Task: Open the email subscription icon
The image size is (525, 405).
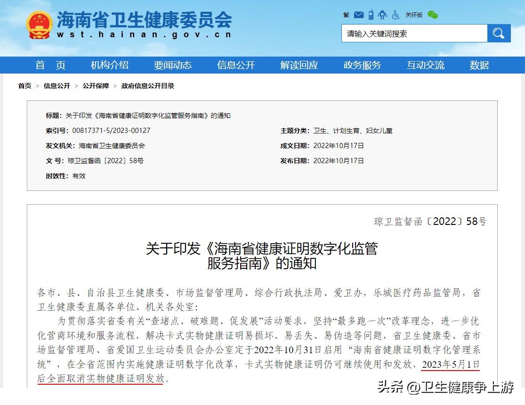Action: (x=359, y=15)
